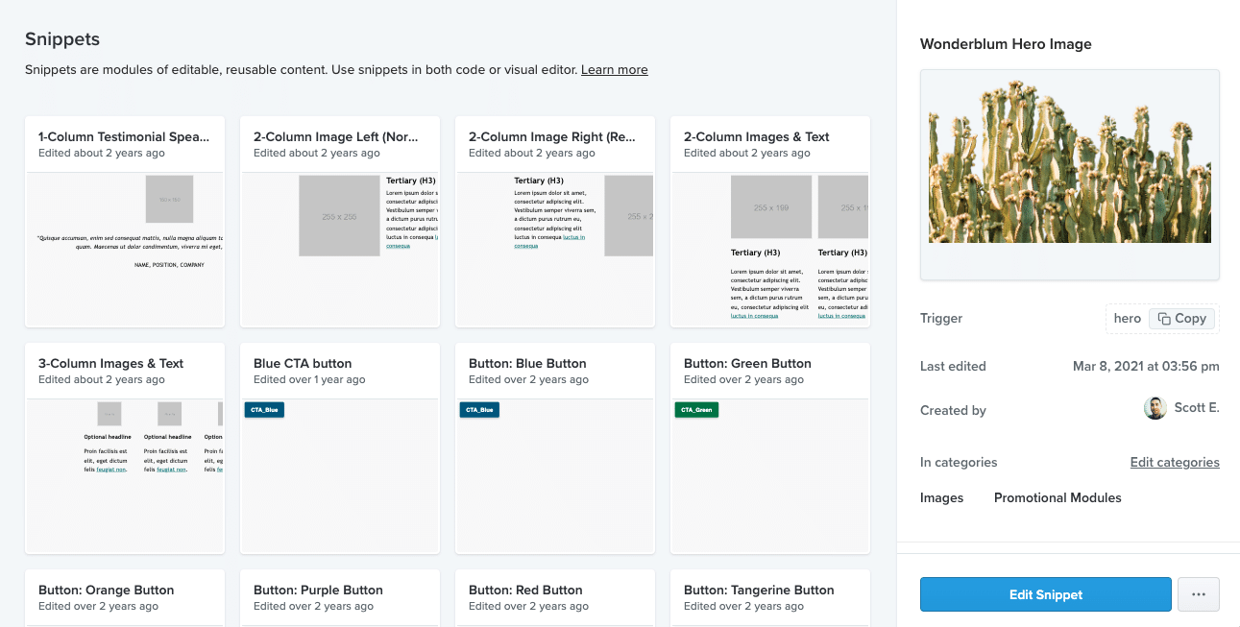Click the hero trigger text
This screenshot has width=1240, height=627.
click(1128, 319)
